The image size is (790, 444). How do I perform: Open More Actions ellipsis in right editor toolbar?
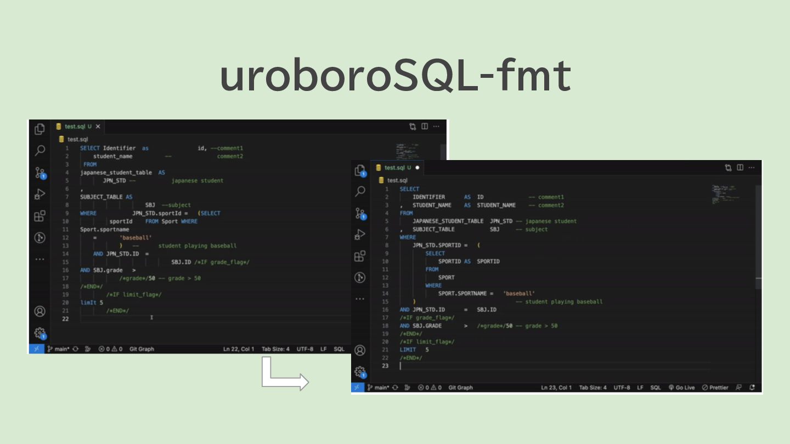752,168
